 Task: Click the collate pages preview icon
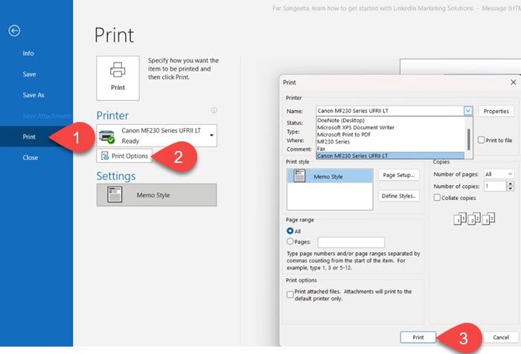[474, 219]
